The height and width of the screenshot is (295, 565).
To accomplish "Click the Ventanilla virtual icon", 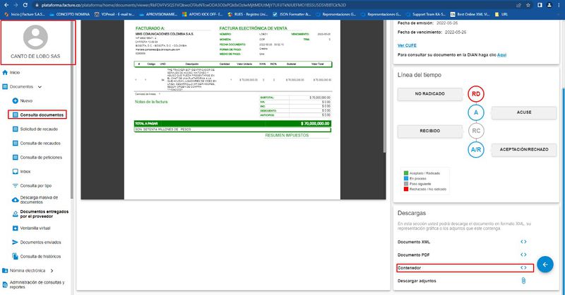I will 15,229.
